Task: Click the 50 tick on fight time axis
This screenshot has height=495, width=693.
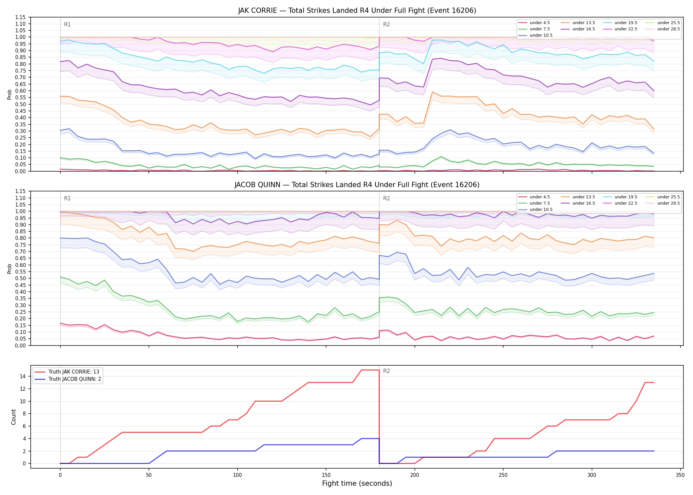Action: (149, 475)
